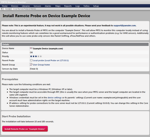Click the Example Device (example.com) name
150x137 pixels.
(x=48, y=48)
